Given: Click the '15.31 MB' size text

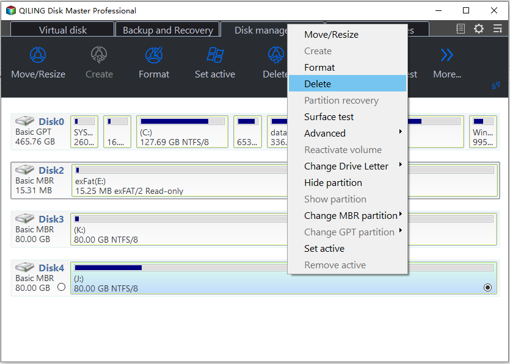Looking at the screenshot, I should click(x=34, y=190).
